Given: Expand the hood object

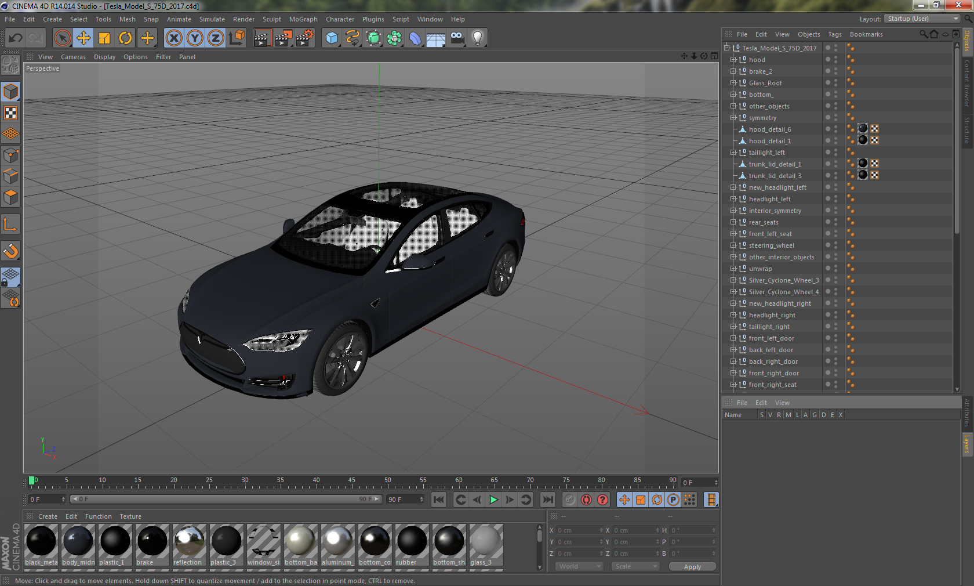Looking at the screenshot, I should (x=733, y=60).
